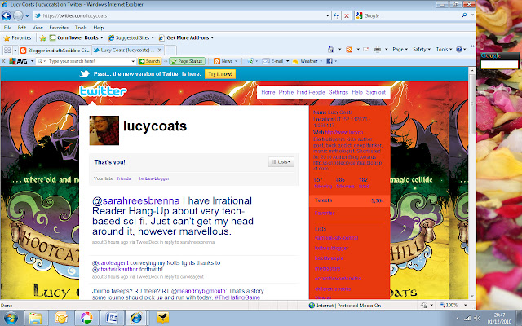
Task: Open the zoom level 100% dropdown
Action: (466, 305)
